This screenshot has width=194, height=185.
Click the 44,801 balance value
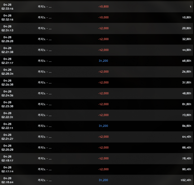pos(187,50)
